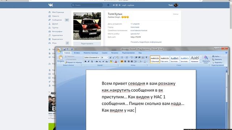The height and width of the screenshot is (130, 232).
Task: Open font name dropdown (Calibri)
Action: pyautogui.click(x=100, y=57)
